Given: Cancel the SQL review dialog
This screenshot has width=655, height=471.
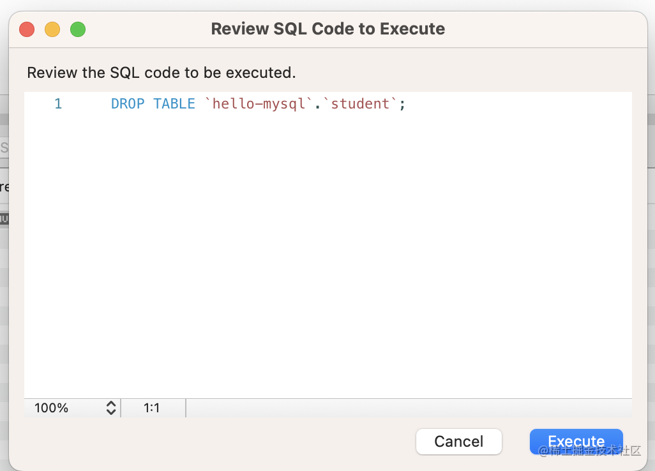Looking at the screenshot, I should [x=458, y=441].
